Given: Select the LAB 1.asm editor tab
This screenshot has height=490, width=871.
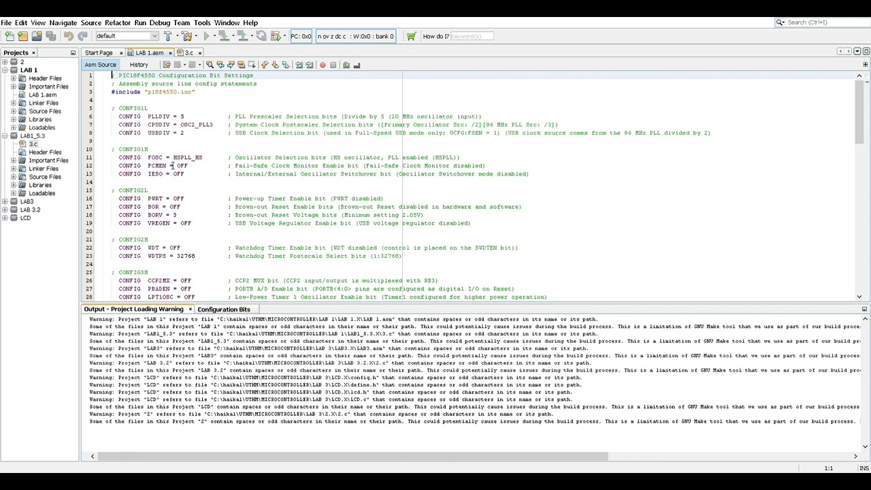Looking at the screenshot, I should [x=149, y=52].
